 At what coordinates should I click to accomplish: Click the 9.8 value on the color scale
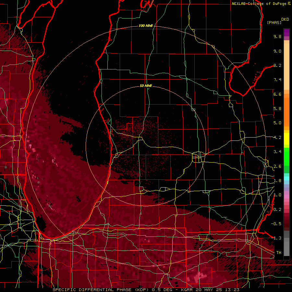point(277,36)
